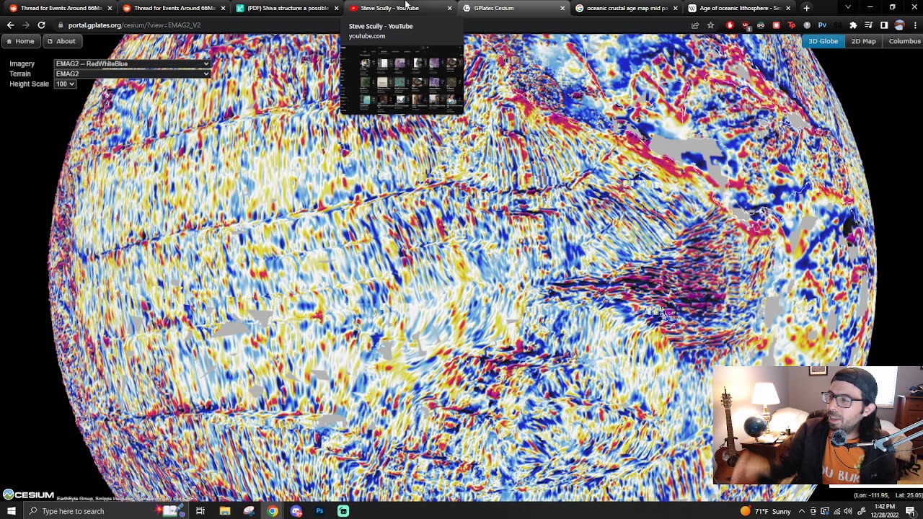
Task: Show hidden system tray icons
Action: [x=801, y=511]
